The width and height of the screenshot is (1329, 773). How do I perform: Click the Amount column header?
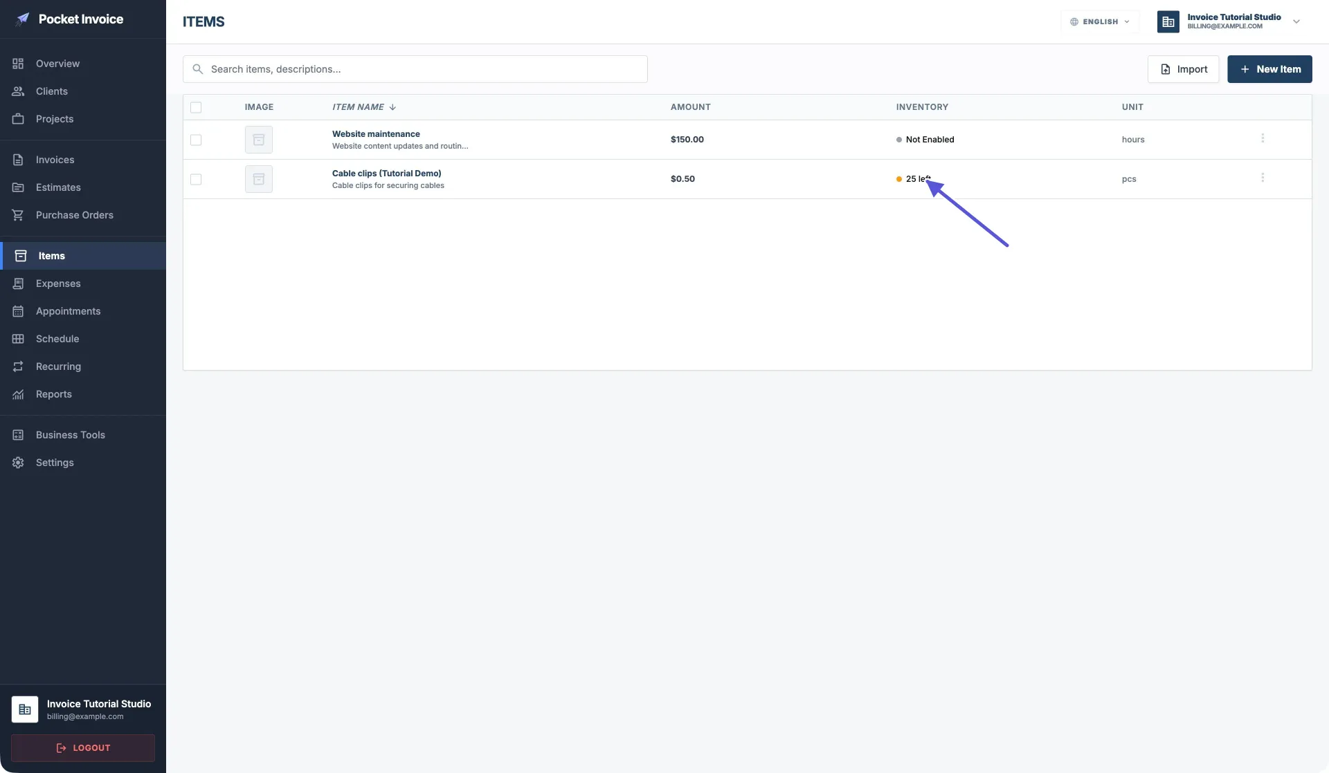pyautogui.click(x=690, y=107)
